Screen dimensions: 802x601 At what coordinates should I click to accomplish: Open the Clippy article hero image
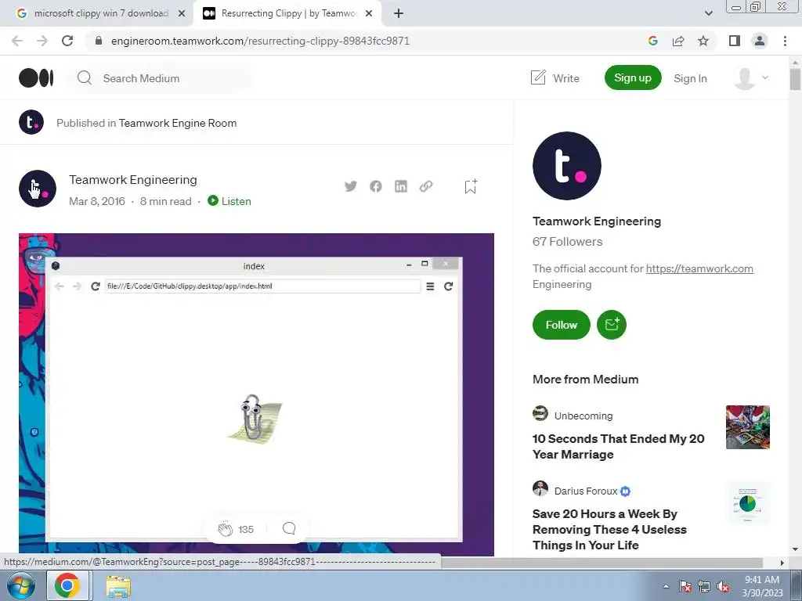coord(256,394)
